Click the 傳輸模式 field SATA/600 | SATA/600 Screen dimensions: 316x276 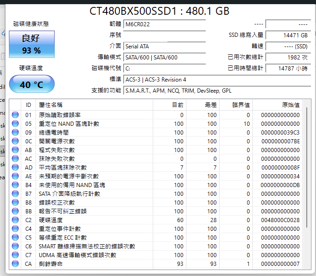164,58
